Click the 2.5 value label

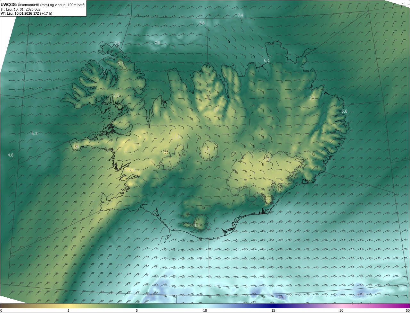pos(116,95)
